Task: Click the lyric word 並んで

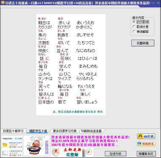Action: pos(63,51)
